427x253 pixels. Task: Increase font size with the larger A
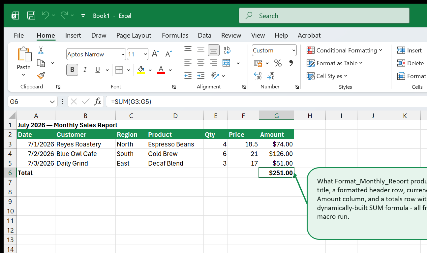[155, 54]
